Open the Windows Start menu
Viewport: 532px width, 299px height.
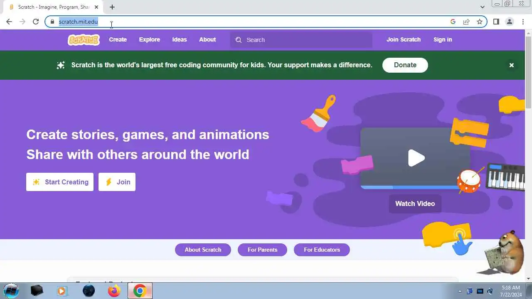pos(11,290)
